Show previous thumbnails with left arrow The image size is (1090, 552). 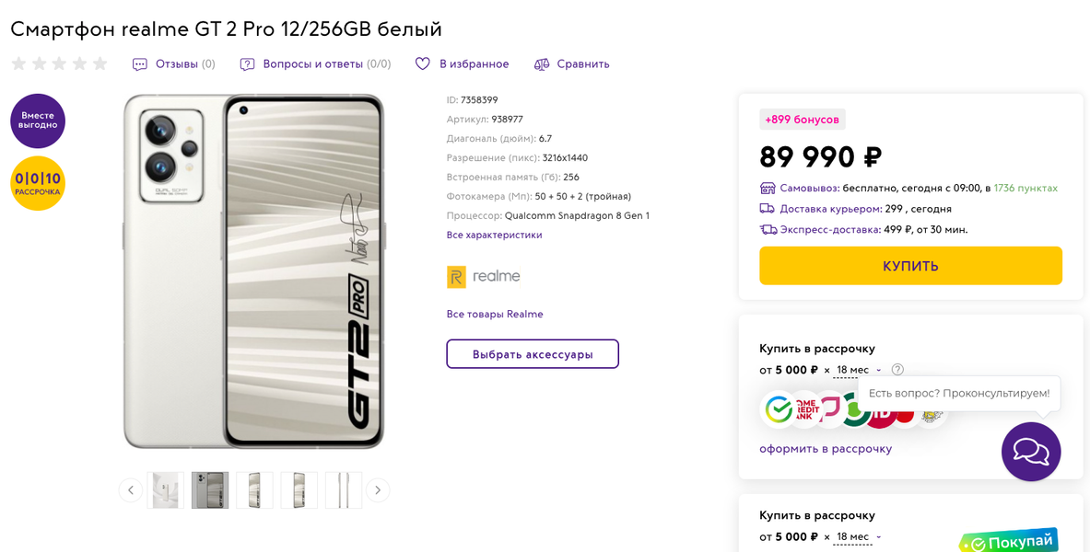point(131,490)
